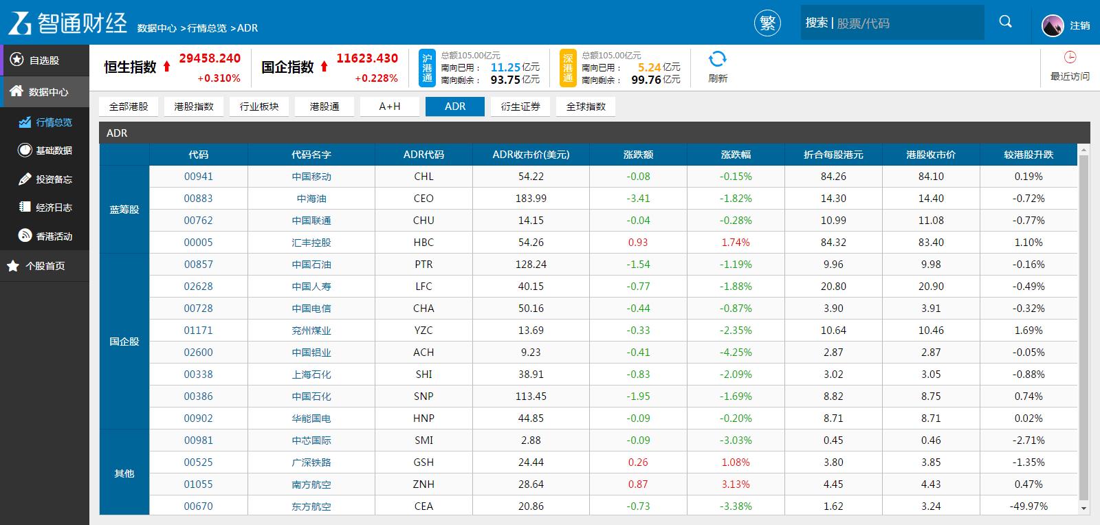This screenshot has width=1100, height=525.
Task: Open the user avatar profile
Action: (x=1053, y=25)
